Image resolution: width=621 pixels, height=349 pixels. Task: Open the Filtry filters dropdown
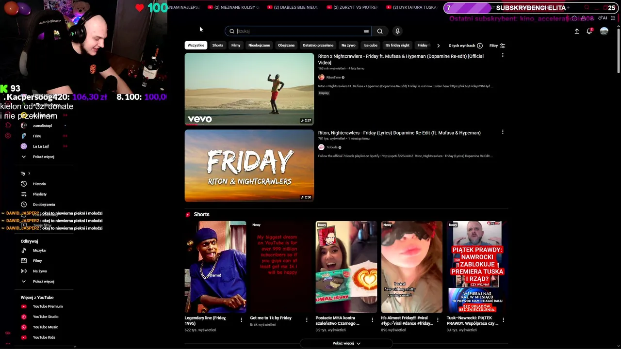coord(497,46)
